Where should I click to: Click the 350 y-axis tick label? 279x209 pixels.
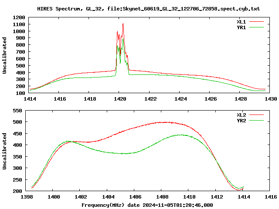pyautogui.click(x=17, y=157)
